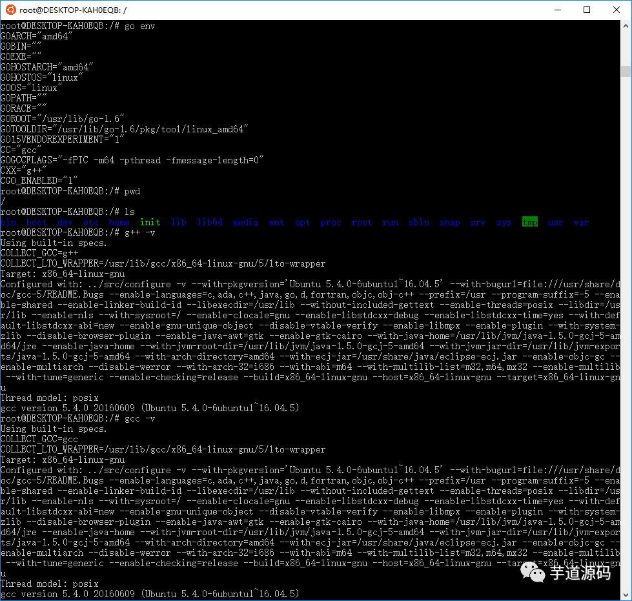Maximize the terminal window
The height and width of the screenshot is (601, 632).
click(587, 10)
